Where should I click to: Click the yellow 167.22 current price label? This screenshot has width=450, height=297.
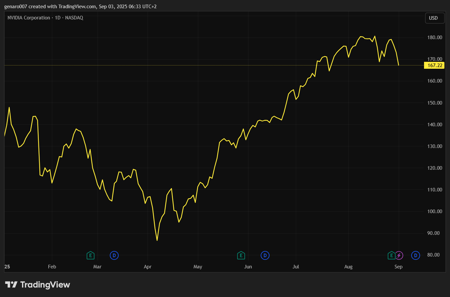point(435,65)
